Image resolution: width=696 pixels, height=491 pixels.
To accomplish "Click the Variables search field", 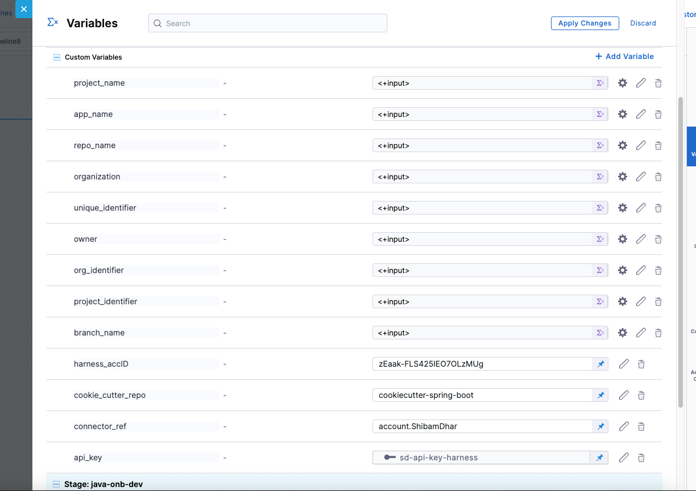I will [267, 23].
